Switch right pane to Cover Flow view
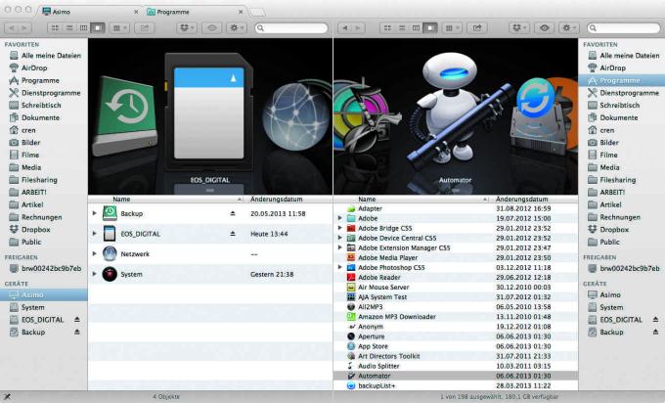This screenshot has width=665, height=403. pos(430,28)
